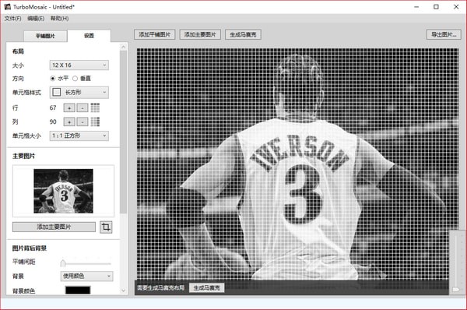Image resolution: width=467 pixels, height=310 pixels.
Task: Open the 12 X 16 size dropdown
Action: click(79, 65)
